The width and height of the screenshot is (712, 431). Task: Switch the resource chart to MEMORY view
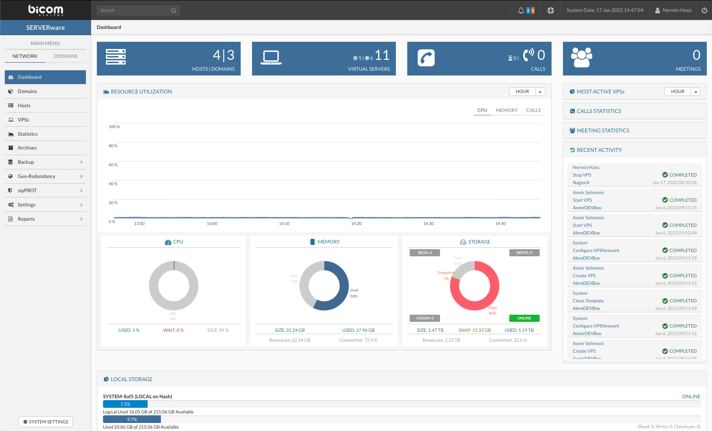click(x=506, y=110)
